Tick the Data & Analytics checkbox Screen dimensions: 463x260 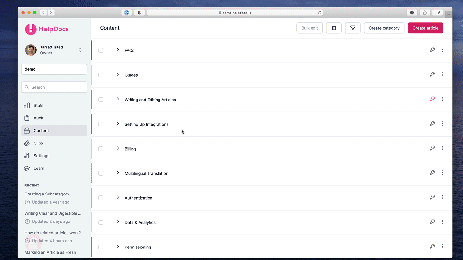tap(101, 222)
